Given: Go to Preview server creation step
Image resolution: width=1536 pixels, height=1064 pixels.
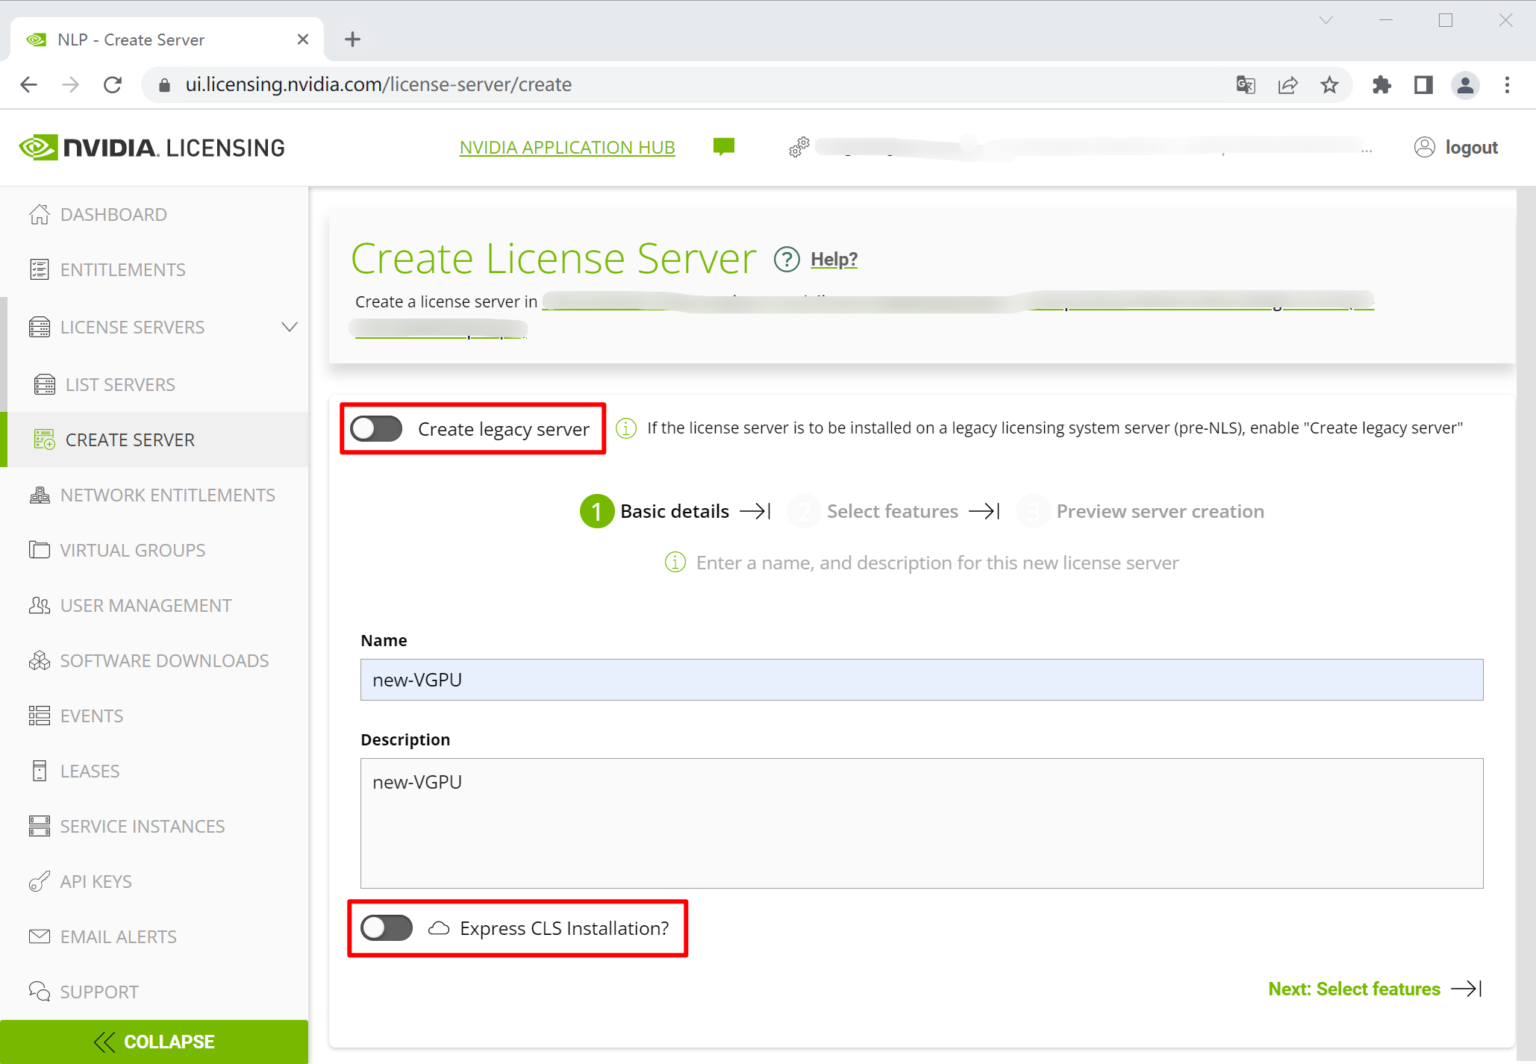Looking at the screenshot, I should (x=1141, y=511).
